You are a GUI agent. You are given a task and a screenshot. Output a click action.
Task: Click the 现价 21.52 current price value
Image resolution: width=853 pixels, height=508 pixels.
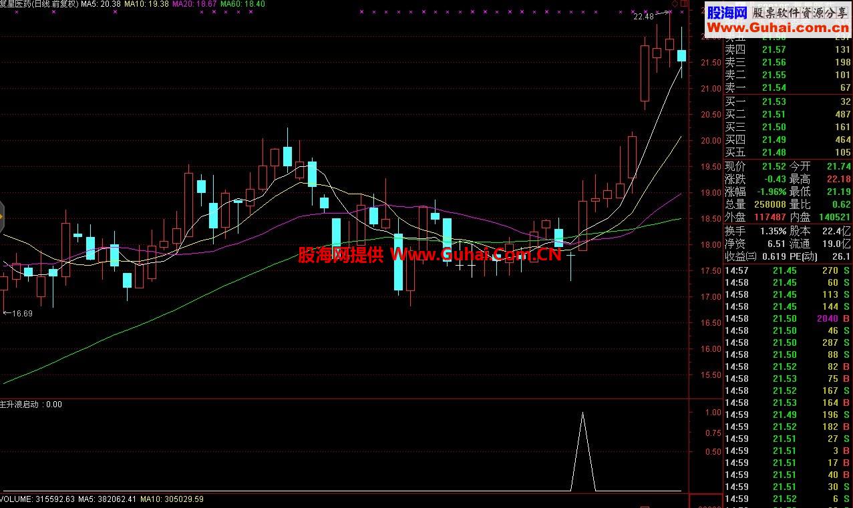point(774,166)
